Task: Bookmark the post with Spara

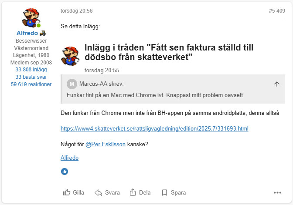Action: [174, 192]
